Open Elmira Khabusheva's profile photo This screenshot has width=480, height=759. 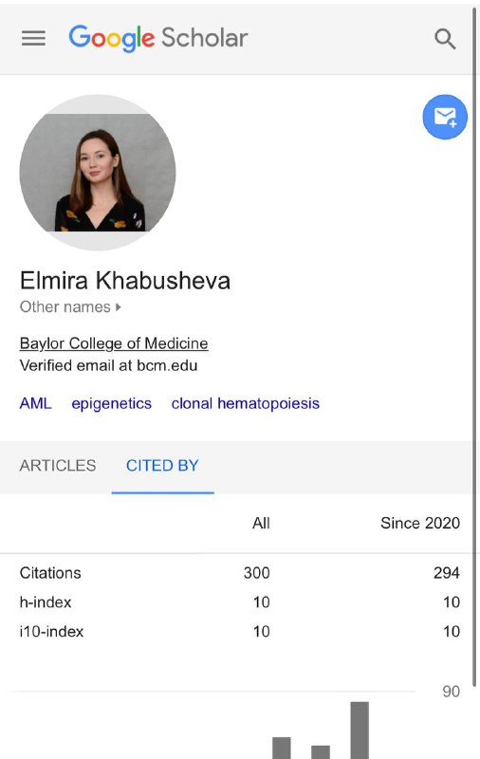click(x=98, y=173)
